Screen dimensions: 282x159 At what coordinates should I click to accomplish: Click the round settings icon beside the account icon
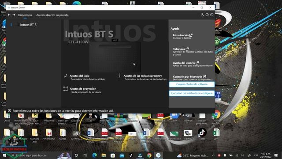[x=207, y=15]
